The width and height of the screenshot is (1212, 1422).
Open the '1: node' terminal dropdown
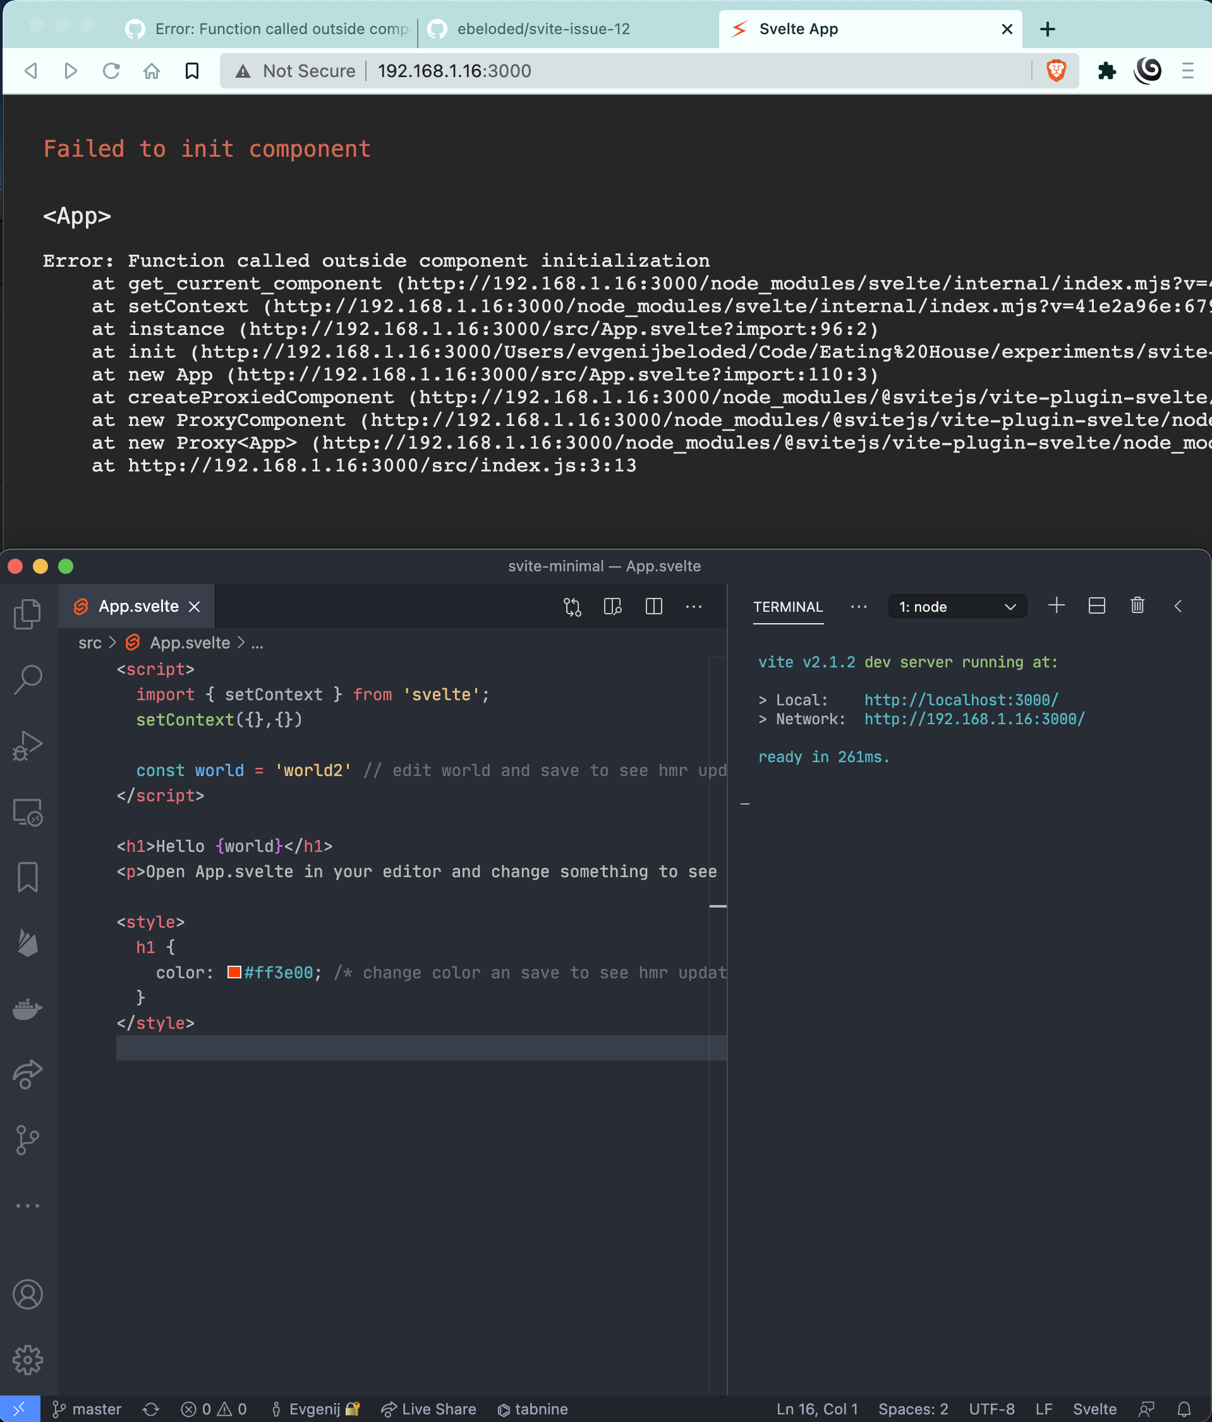pos(957,606)
